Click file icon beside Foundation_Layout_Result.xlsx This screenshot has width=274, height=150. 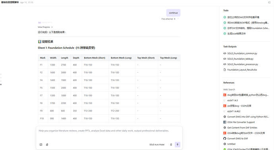pyautogui.click(x=225, y=70)
